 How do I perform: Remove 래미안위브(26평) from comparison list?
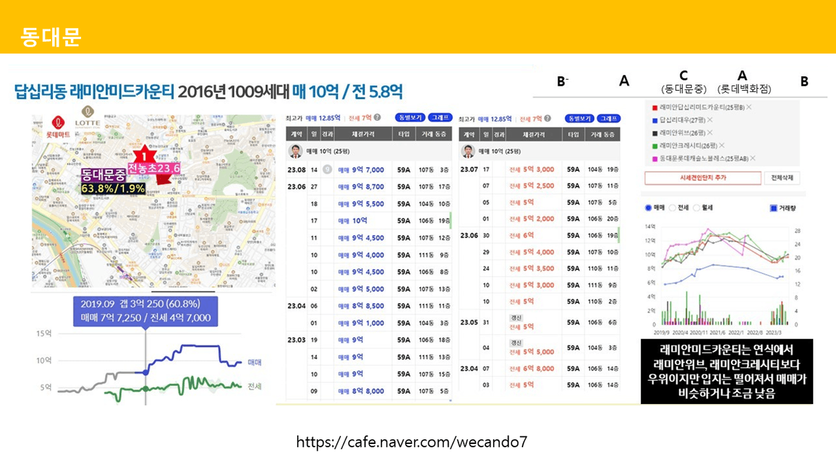point(710,132)
